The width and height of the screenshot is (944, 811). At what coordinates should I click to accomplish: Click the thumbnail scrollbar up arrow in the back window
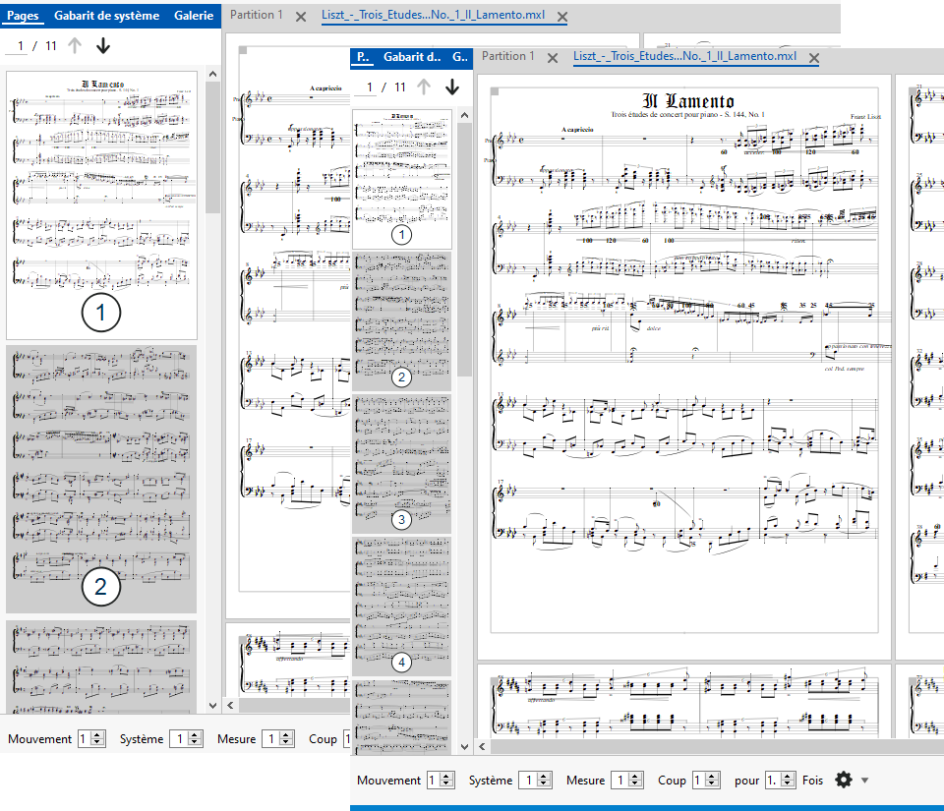pyautogui.click(x=212, y=74)
